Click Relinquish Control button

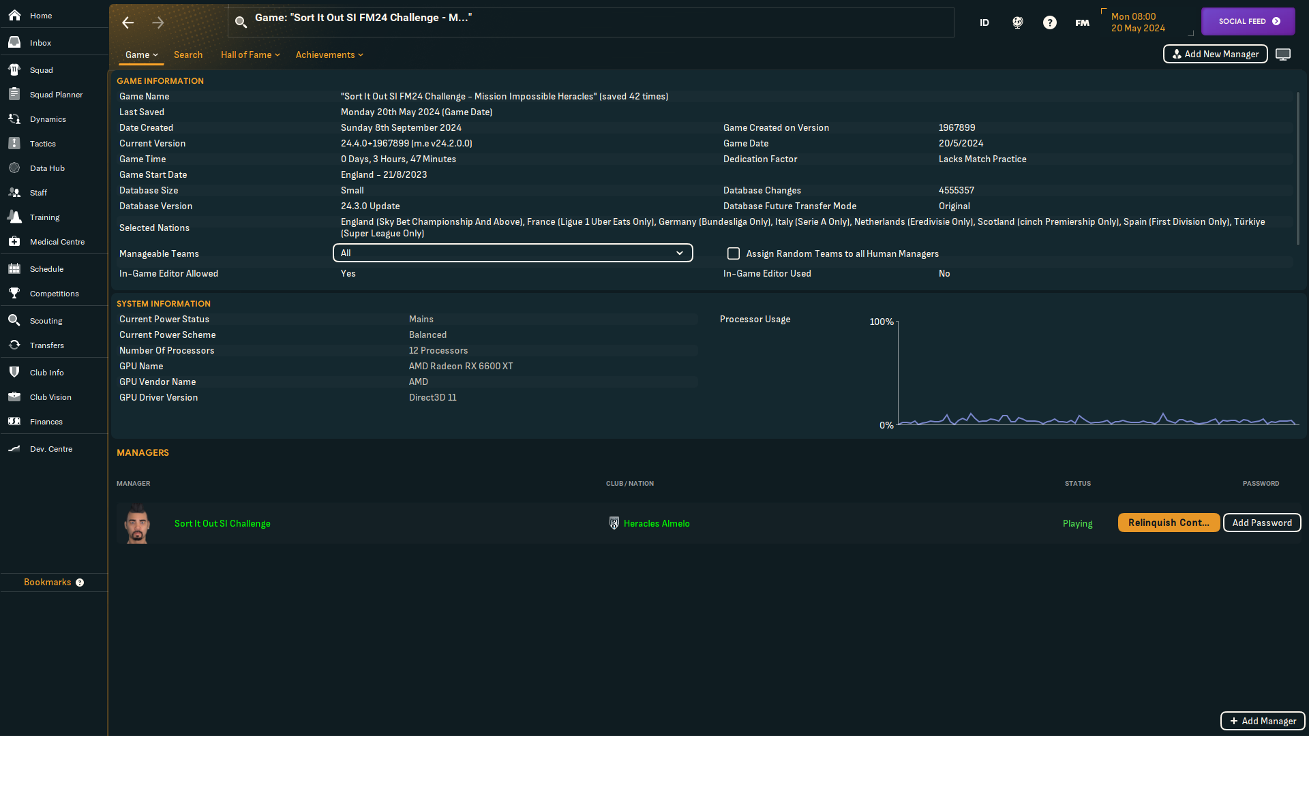point(1169,523)
